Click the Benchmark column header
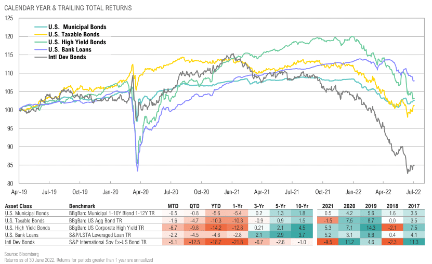This screenshot has height=264, width=432. coord(82,206)
